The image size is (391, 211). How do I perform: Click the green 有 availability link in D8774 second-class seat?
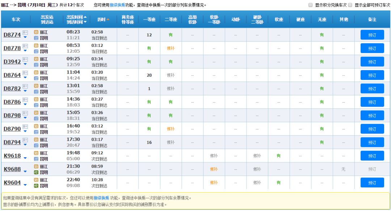point(171,35)
